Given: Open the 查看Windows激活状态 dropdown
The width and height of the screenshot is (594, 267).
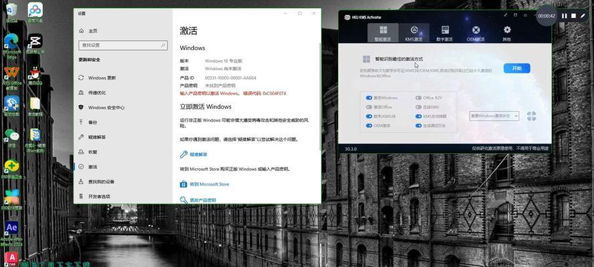Looking at the screenshot, I should (x=494, y=116).
